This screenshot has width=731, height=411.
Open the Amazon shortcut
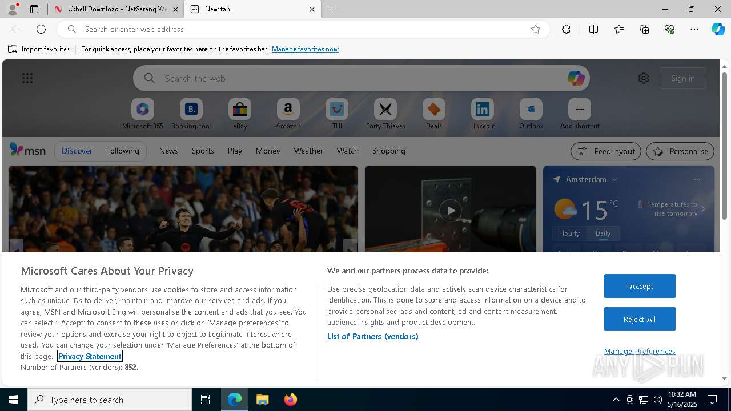[x=288, y=114]
